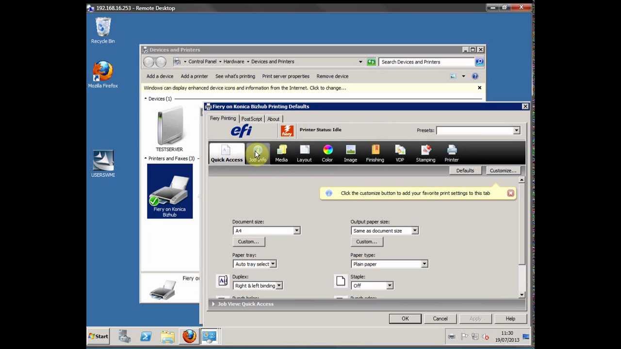Open the Printer settings icon

click(x=452, y=153)
